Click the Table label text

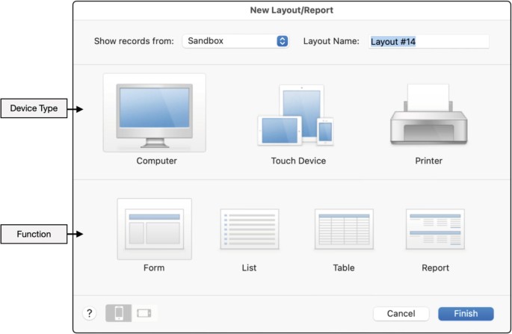pyautogui.click(x=344, y=268)
